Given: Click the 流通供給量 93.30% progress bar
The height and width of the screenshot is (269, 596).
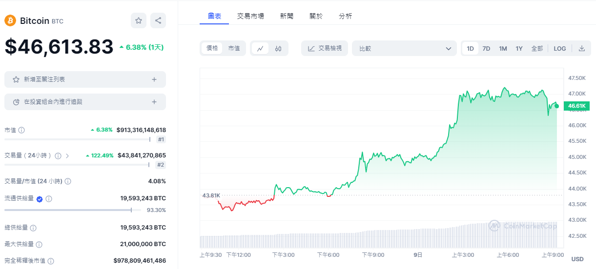Looking at the screenshot, I should [73, 210].
